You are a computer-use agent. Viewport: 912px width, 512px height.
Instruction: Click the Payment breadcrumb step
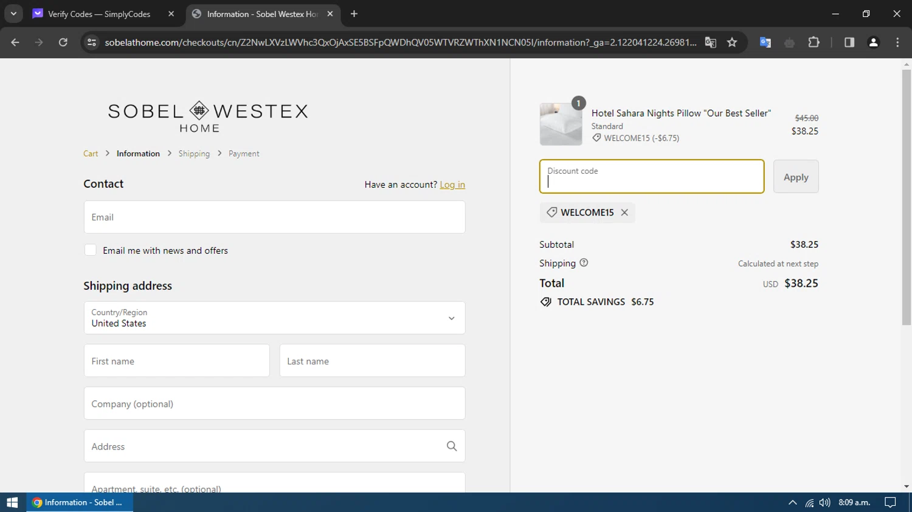244,154
